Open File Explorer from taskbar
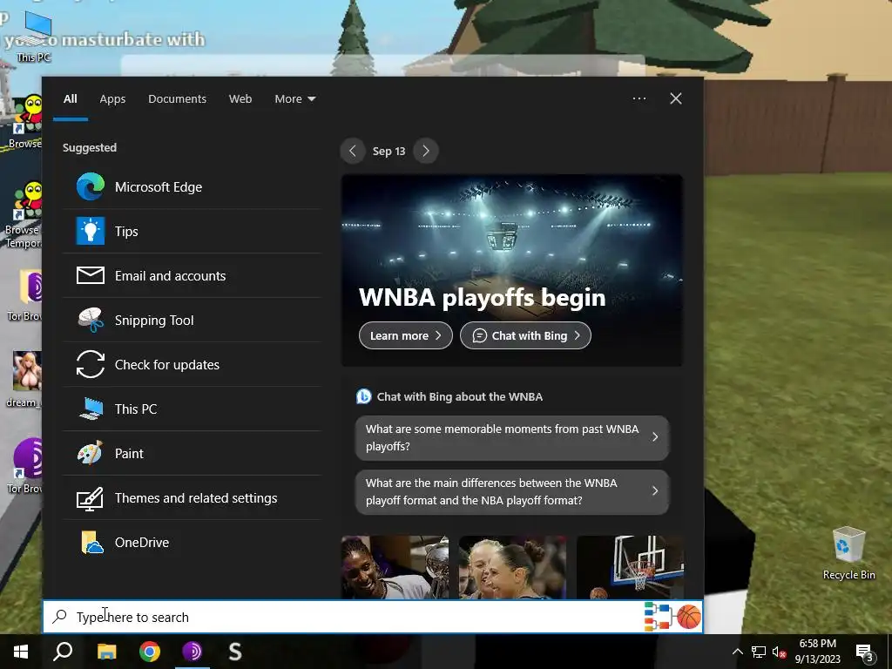The image size is (892, 669). (106, 652)
